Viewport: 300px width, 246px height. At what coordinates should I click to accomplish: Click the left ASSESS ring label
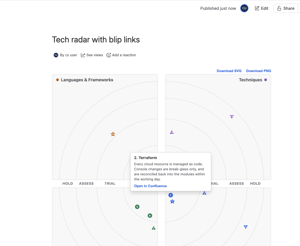(86, 183)
